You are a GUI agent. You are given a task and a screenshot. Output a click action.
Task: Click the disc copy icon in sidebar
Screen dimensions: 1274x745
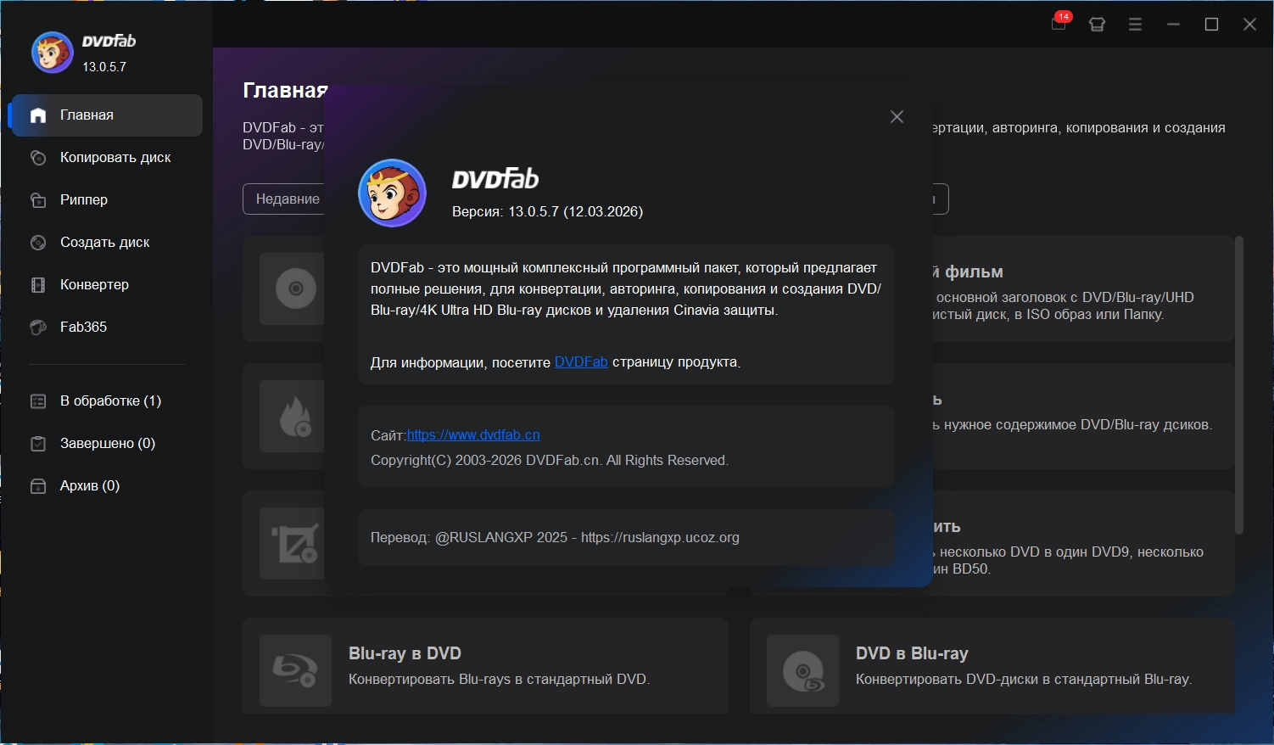coord(38,158)
